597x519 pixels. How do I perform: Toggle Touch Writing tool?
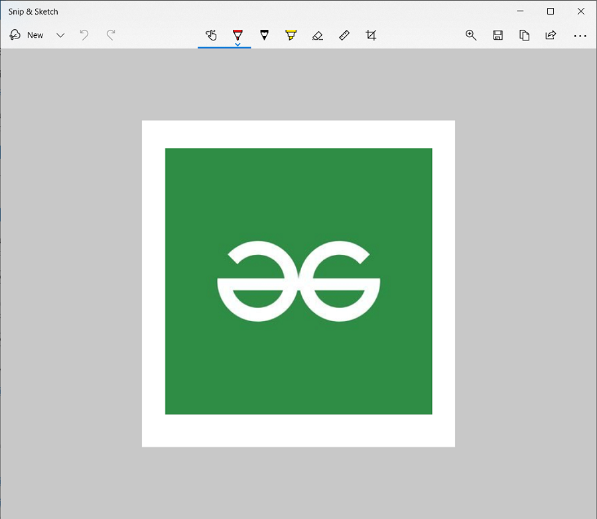point(211,35)
